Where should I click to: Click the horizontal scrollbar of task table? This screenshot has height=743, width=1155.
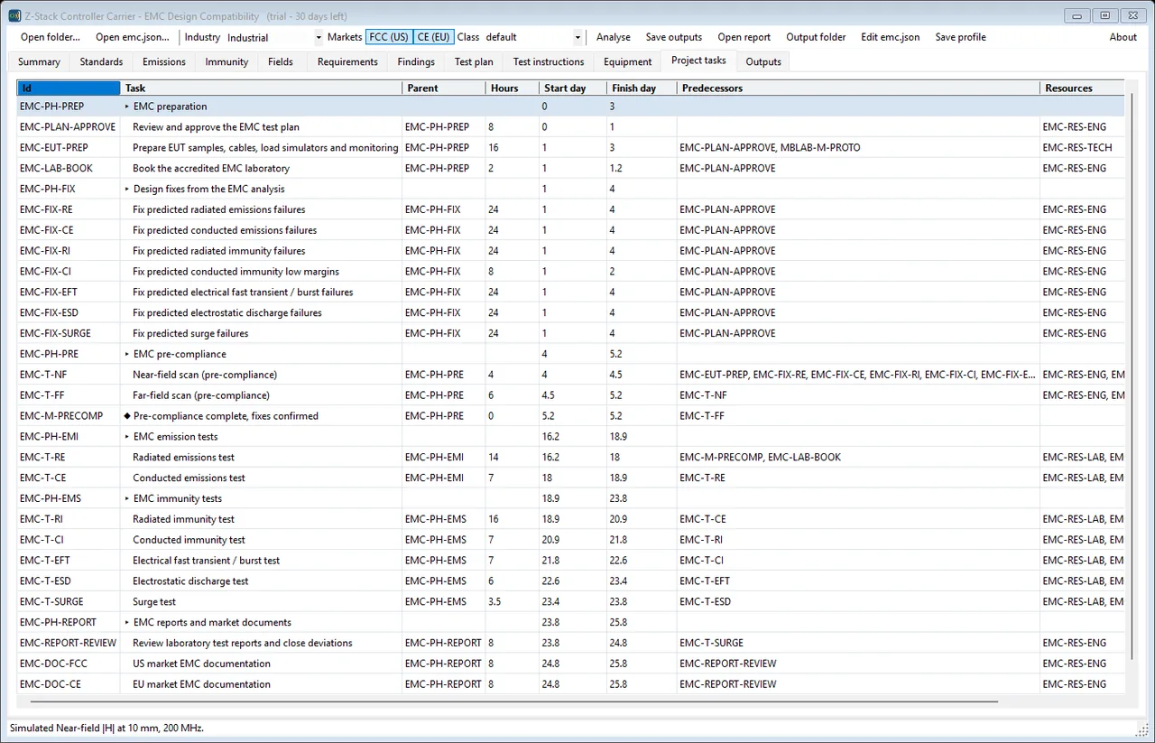[x=513, y=701]
